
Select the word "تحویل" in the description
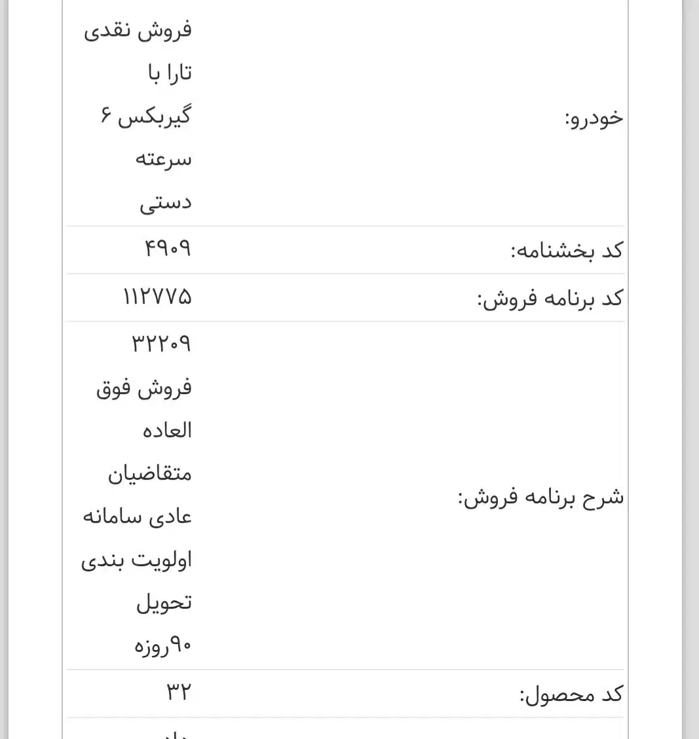point(164,603)
